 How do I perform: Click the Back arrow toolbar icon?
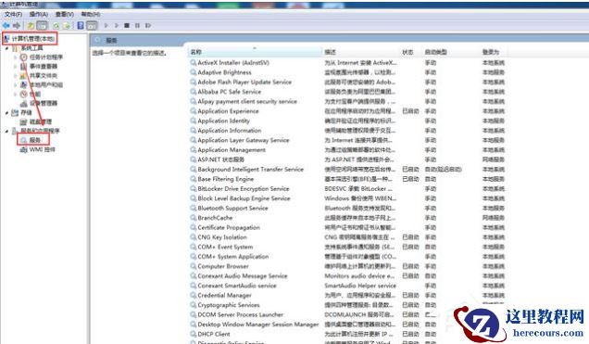coord(6,26)
